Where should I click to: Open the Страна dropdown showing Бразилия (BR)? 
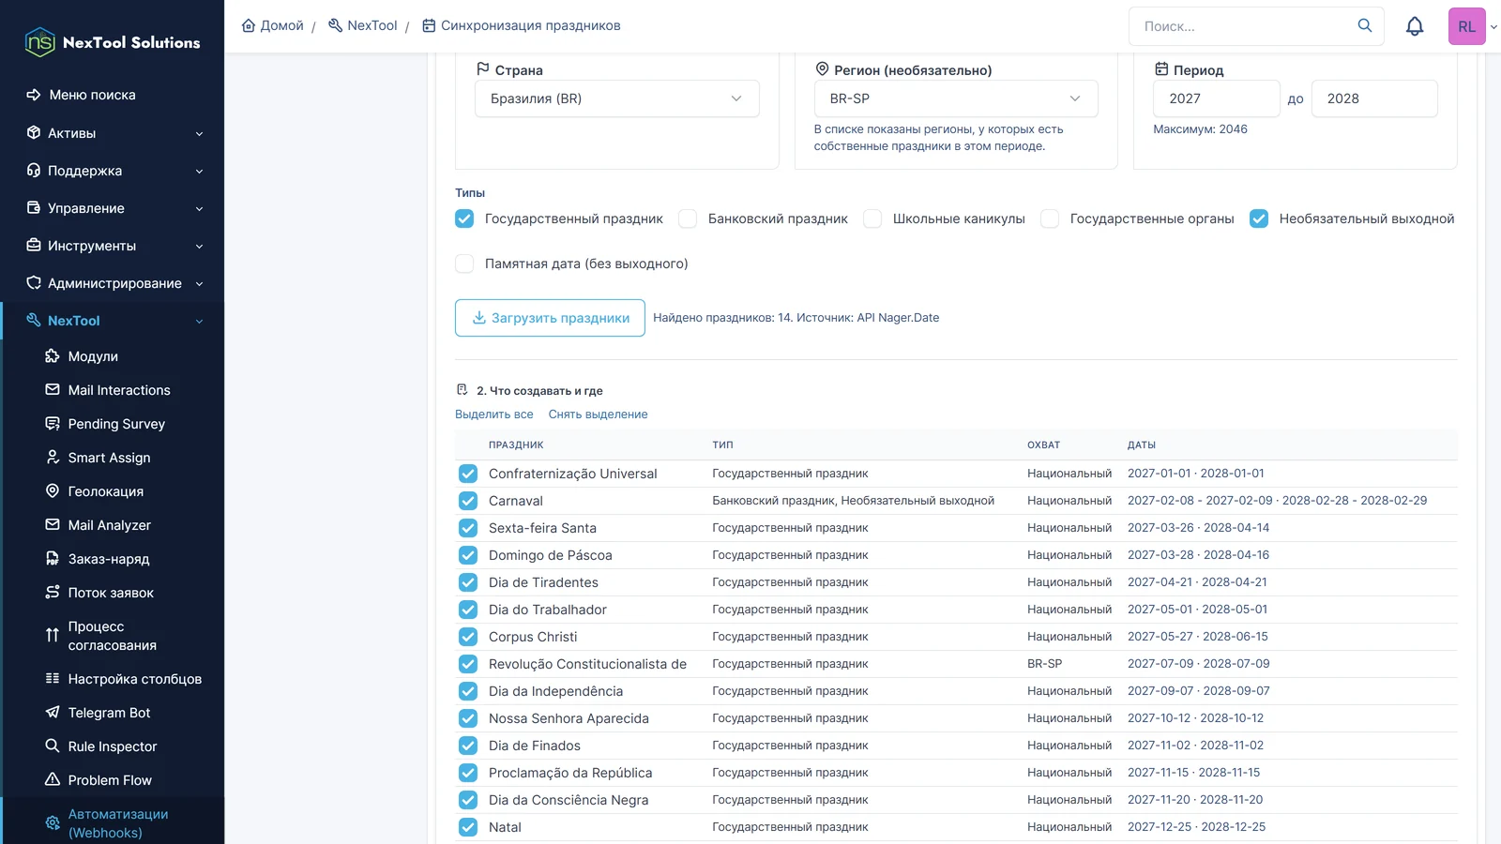pyautogui.click(x=616, y=98)
